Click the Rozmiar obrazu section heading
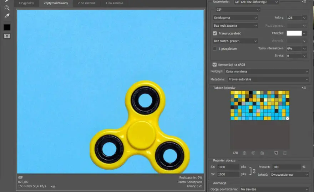The image size is (314, 192). coord(224,160)
